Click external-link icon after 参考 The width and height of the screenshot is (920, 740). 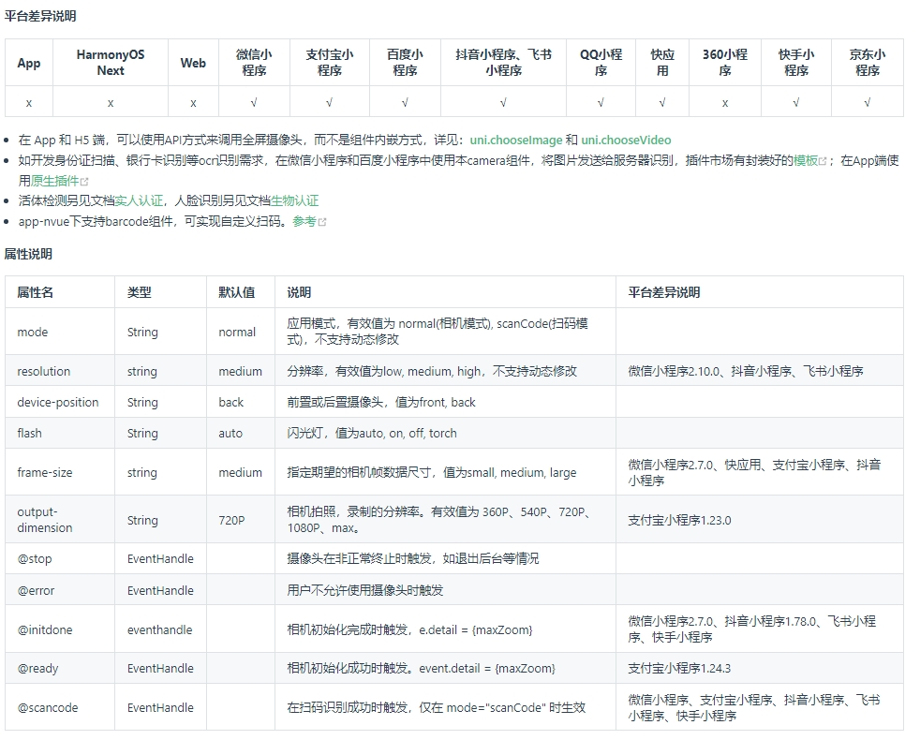[323, 222]
